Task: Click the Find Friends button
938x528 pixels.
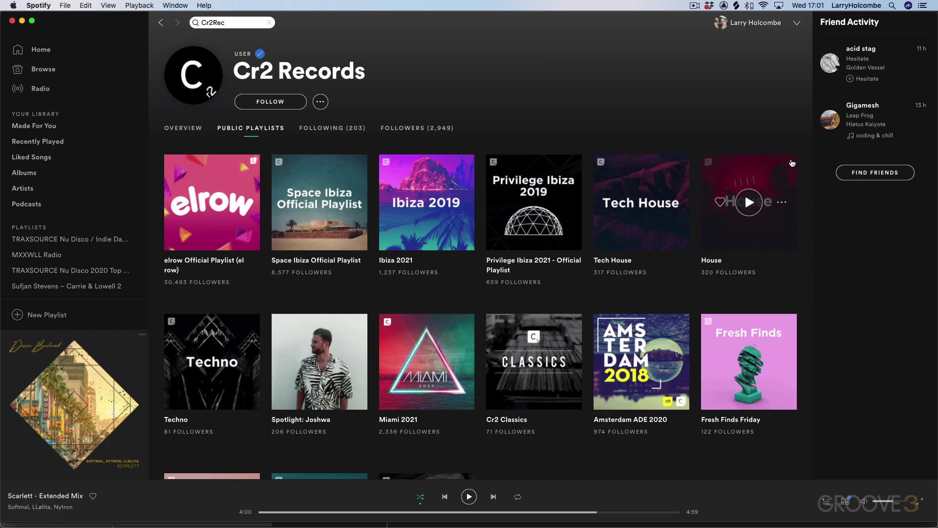Action: (874, 173)
